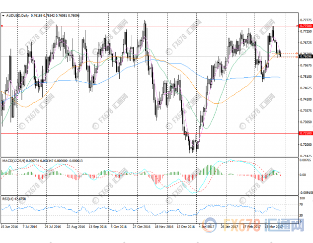Click the red 0.77500 price tag
Viewport: 313px width, 243px height.
coord(305,25)
